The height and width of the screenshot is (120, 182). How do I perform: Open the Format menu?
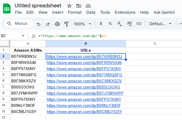(75, 12)
